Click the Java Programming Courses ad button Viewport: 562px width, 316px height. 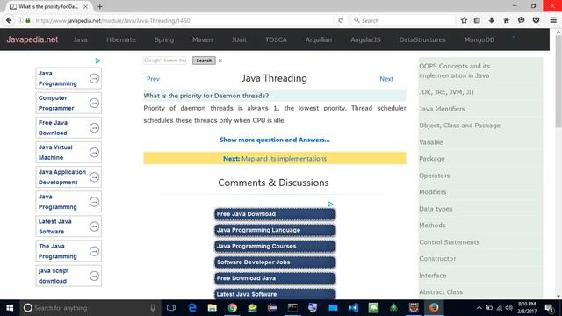point(275,246)
